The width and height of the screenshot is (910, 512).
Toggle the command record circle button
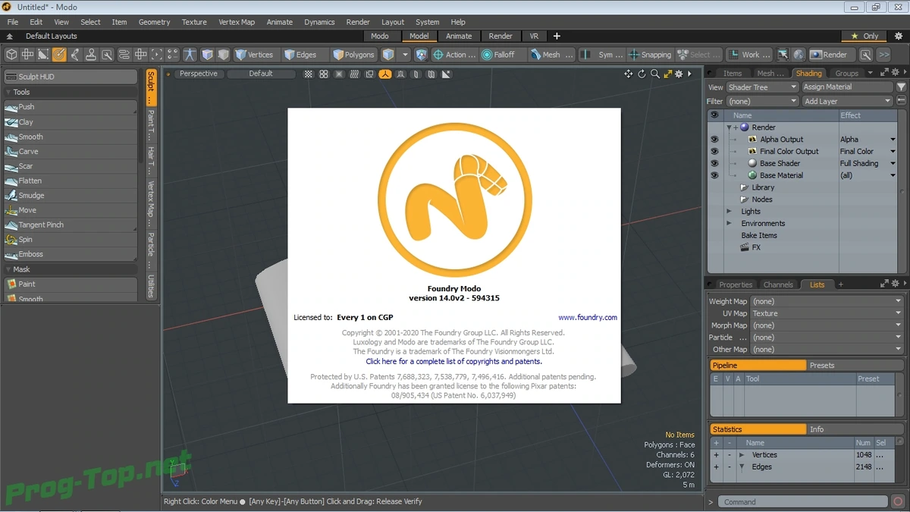(x=898, y=501)
